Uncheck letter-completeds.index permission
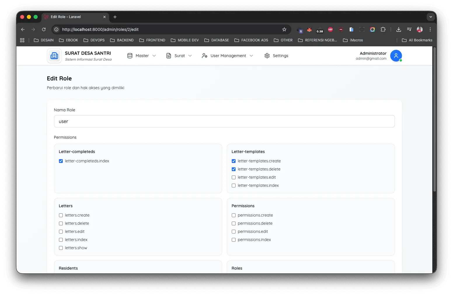 click(x=61, y=161)
